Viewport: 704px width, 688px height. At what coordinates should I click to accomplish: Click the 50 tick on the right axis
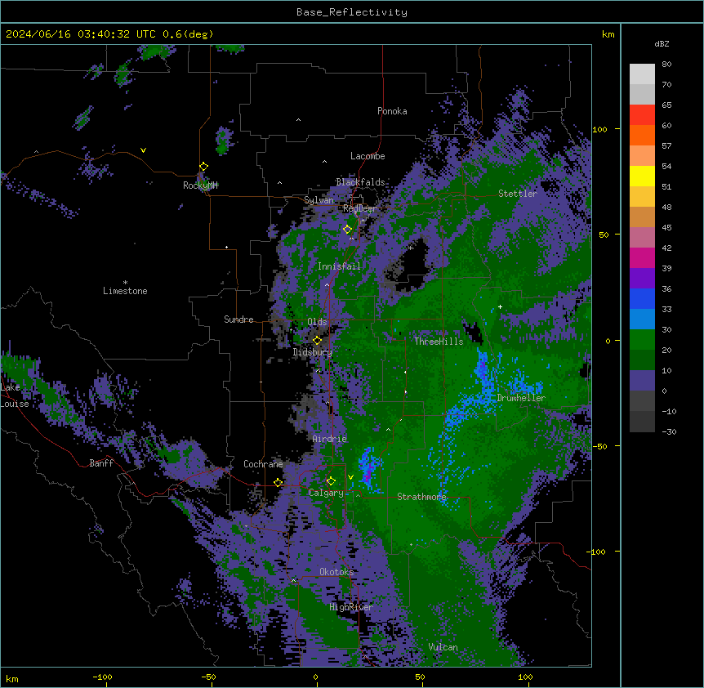tap(604, 235)
